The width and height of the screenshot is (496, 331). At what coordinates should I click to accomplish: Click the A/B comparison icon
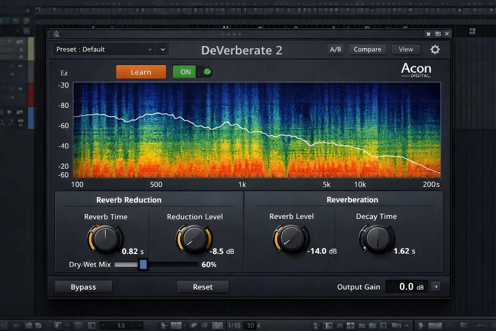pos(336,49)
